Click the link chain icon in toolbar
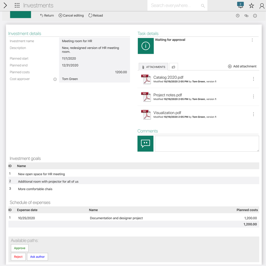The image size is (266, 266). click(246, 16)
